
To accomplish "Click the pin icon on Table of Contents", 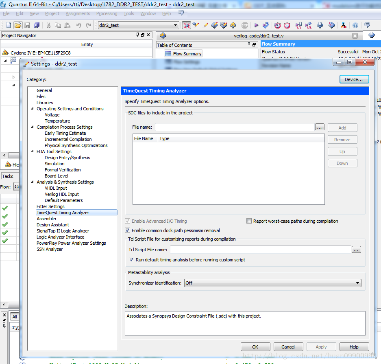I will (249, 44).
